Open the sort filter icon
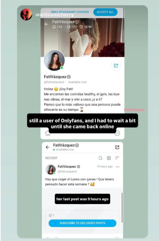Image resolution: width=159 pixels, height=241 pixels. [x=117, y=158]
